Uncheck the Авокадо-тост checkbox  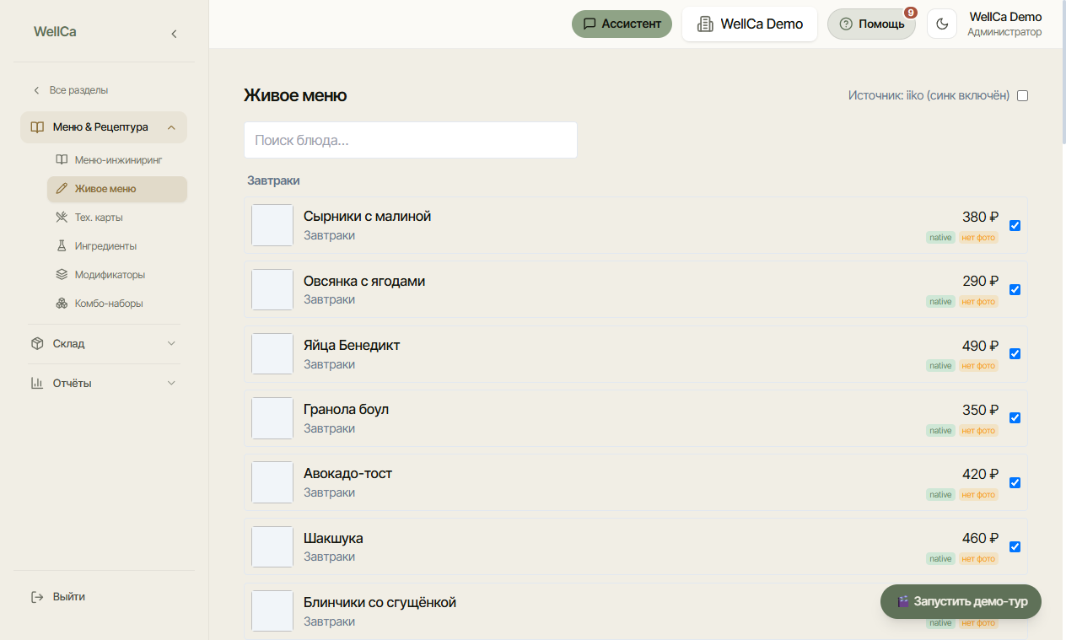point(1015,482)
